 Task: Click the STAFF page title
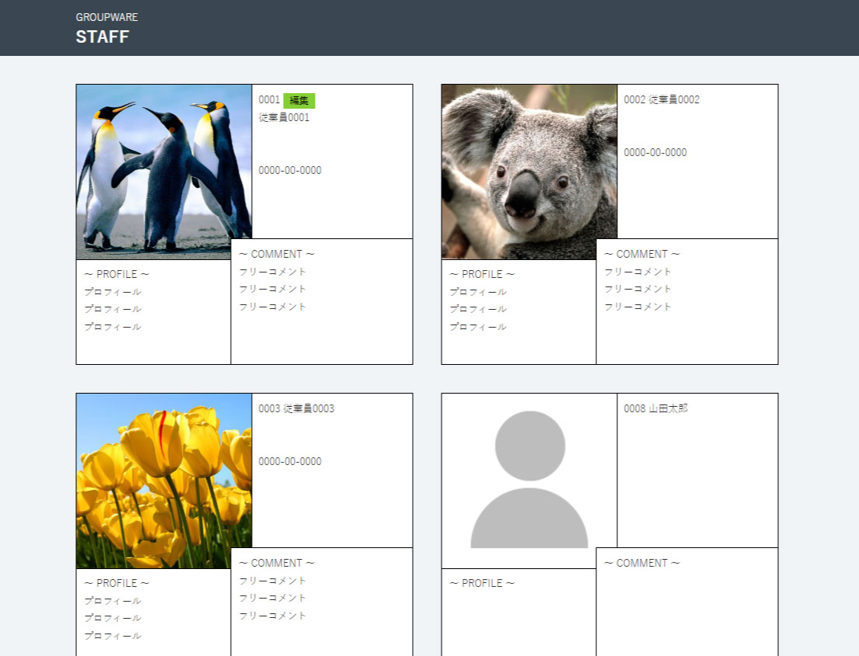point(102,36)
